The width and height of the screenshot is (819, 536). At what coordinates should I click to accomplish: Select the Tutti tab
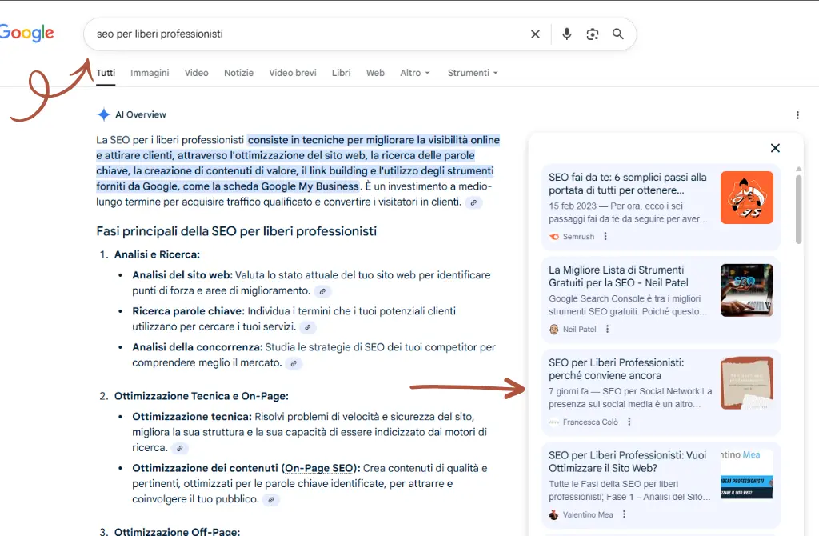[106, 73]
